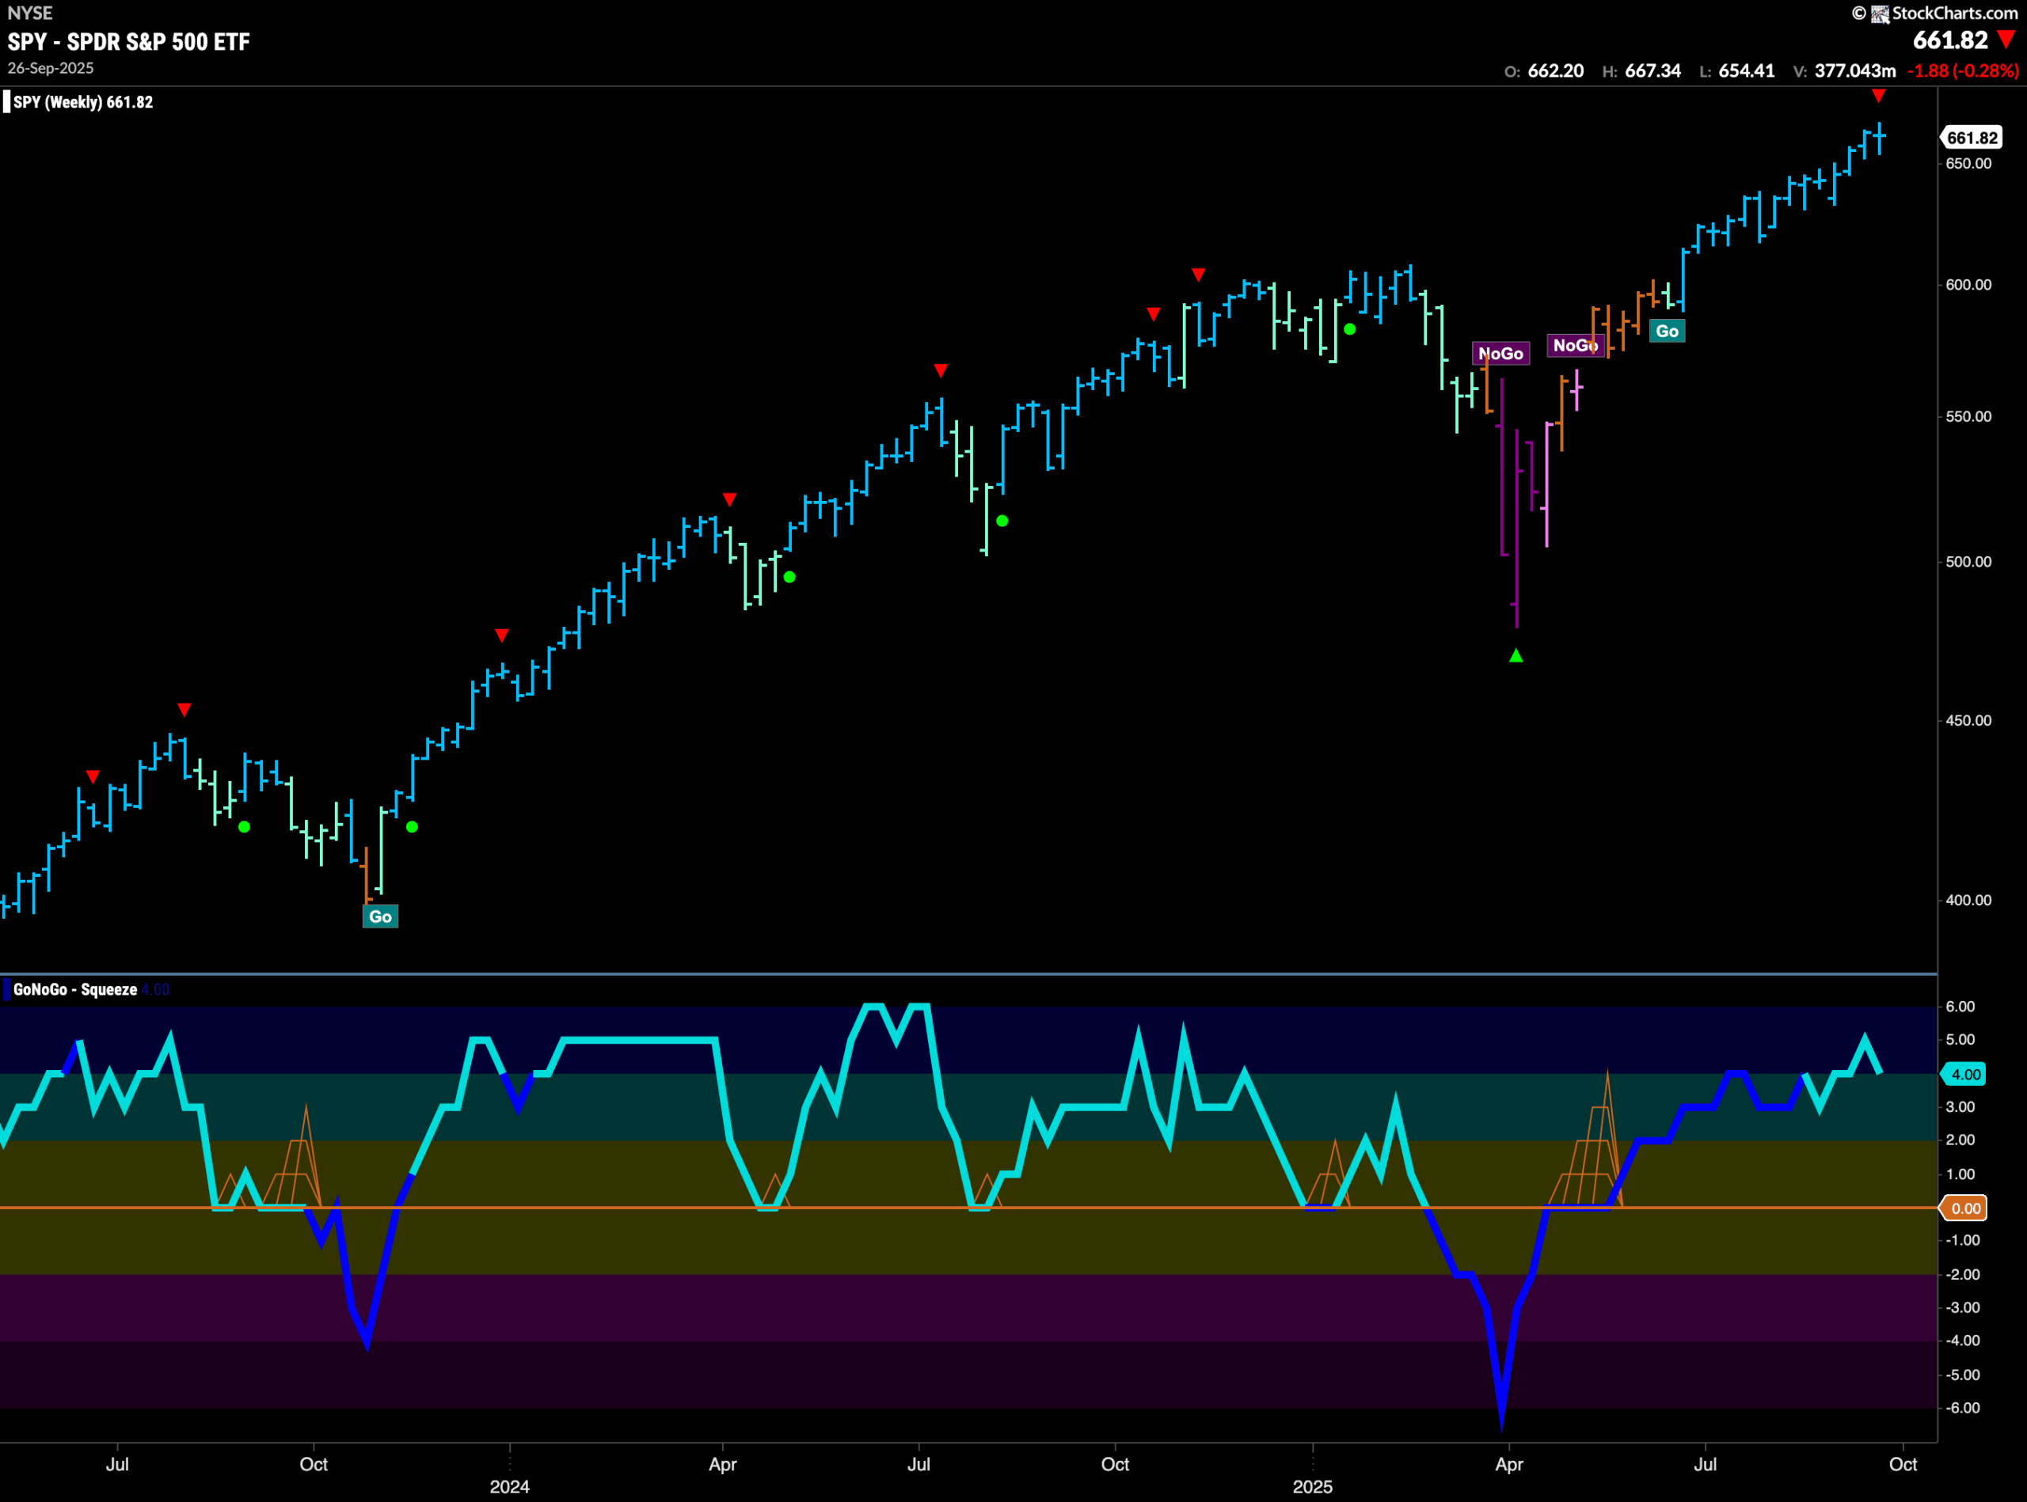2027x1502 pixels.
Task: Click the 2025 year label on the time axis
Action: coord(1313,1486)
